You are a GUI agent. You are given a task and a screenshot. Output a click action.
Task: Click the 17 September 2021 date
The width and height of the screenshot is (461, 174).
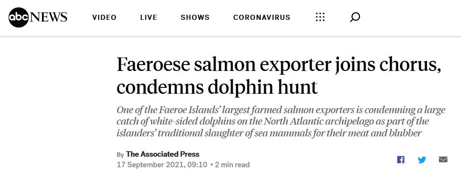pyautogui.click(x=162, y=165)
